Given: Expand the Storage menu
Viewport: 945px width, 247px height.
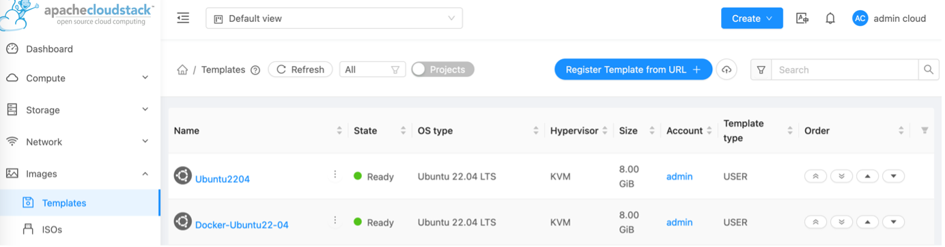Looking at the screenshot, I should [x=80, y=110].
